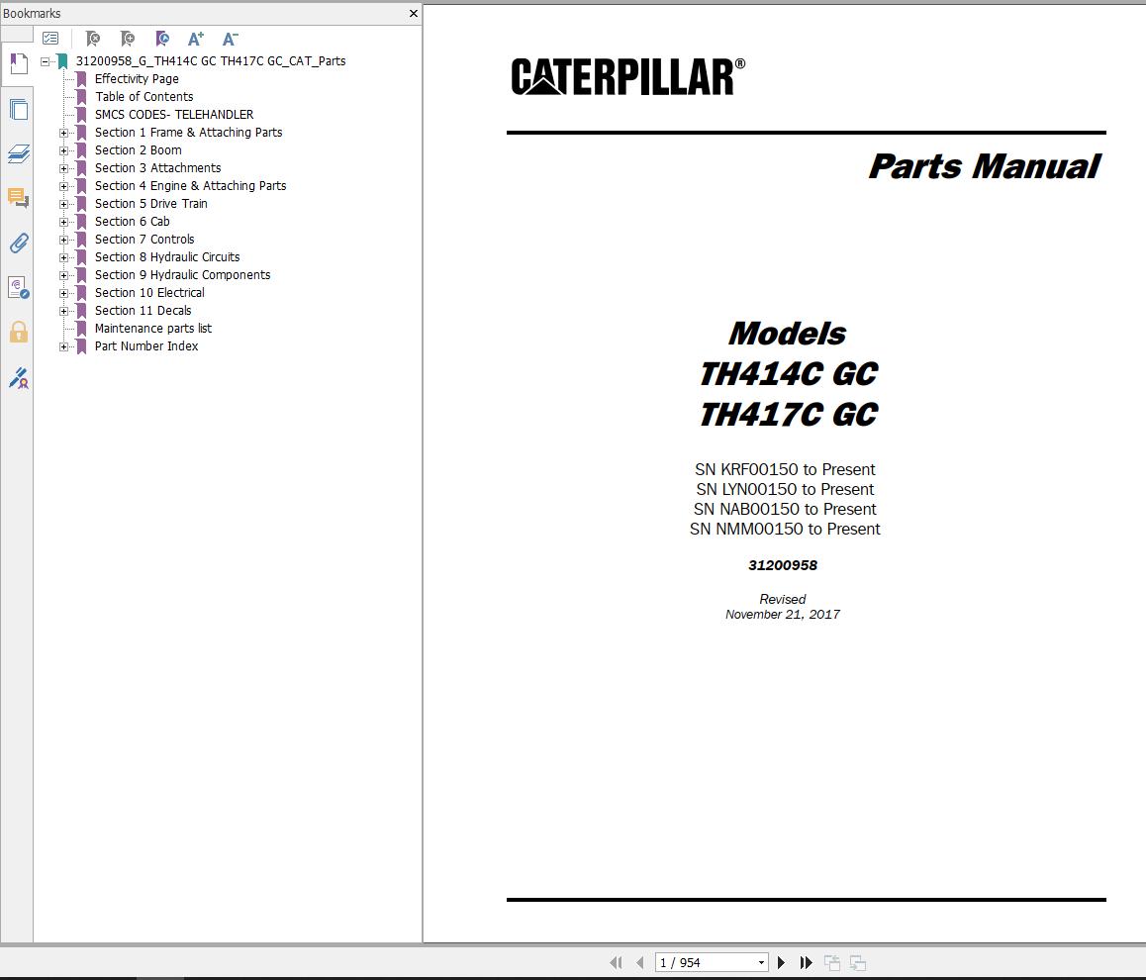This screenshot has height=980, width=1146.
Task: Select the Part Number Index bookmark label
Action: (146, 346)
